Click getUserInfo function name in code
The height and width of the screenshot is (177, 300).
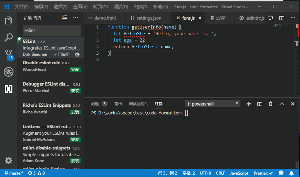click(x=146, y=27)
